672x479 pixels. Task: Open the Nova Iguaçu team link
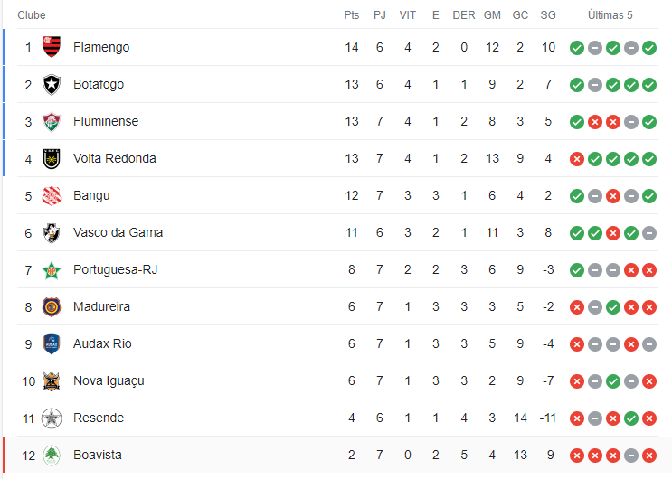tap(109, 380)
